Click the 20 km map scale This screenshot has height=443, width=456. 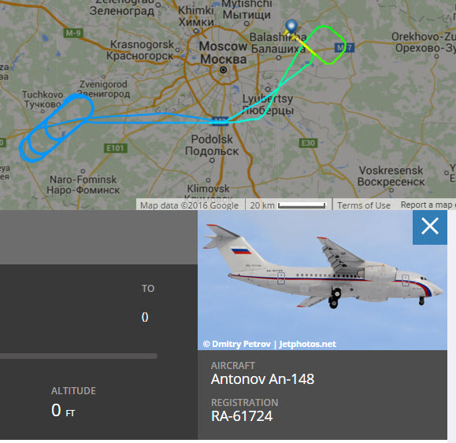tap(288, 205)
